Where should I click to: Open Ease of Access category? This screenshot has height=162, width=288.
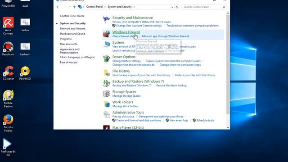point(68,62)
